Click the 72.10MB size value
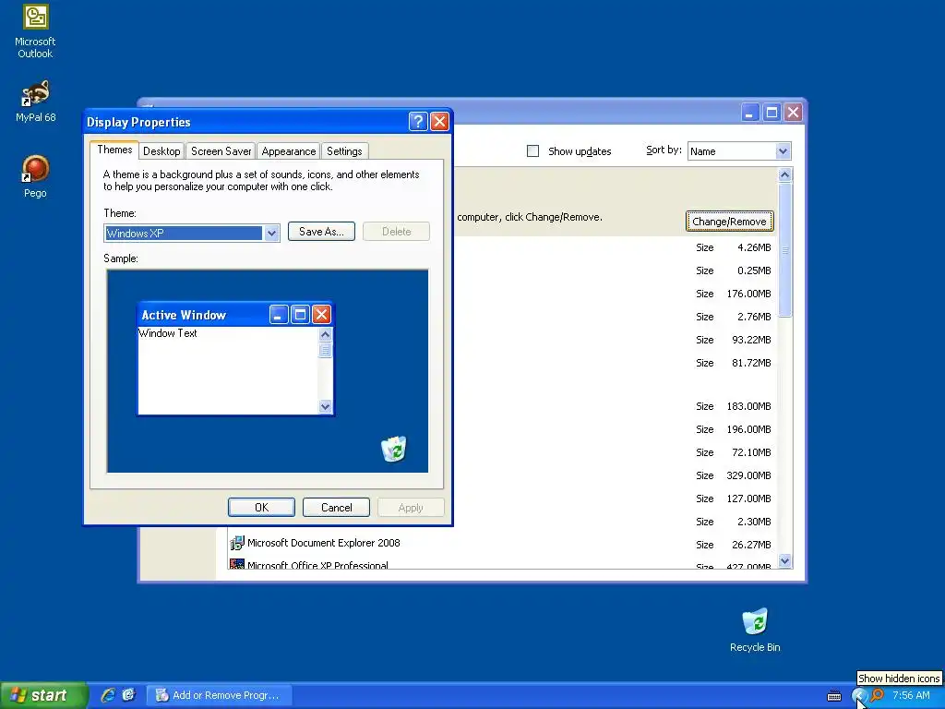The width and height of the screenshot is (945, 709). (x=751, y=452)
